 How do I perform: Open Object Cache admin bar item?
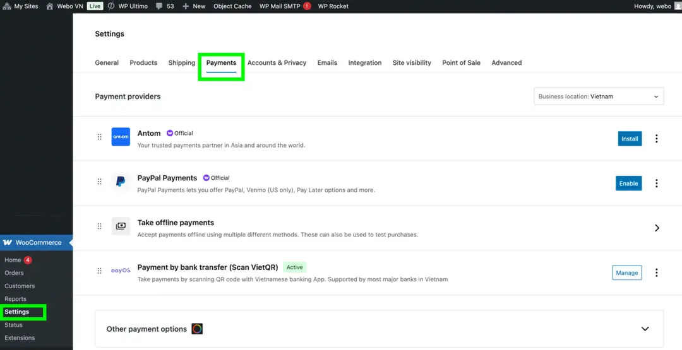tap(232, 6)
